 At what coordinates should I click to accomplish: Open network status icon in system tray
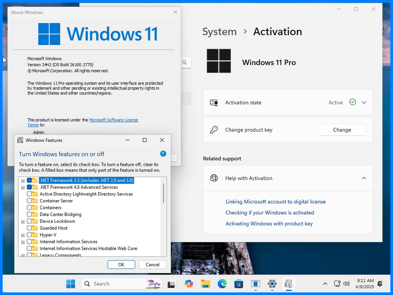coord(337,284)
